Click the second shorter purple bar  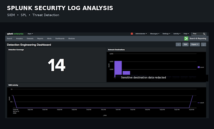tap(126, 73)
